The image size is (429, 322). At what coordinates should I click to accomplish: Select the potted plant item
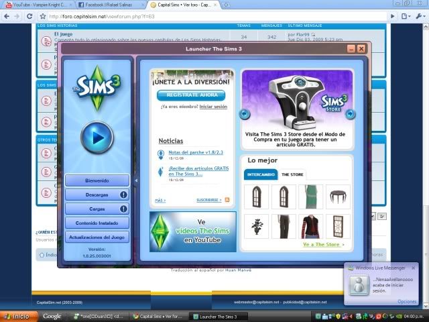coord(256,227)
